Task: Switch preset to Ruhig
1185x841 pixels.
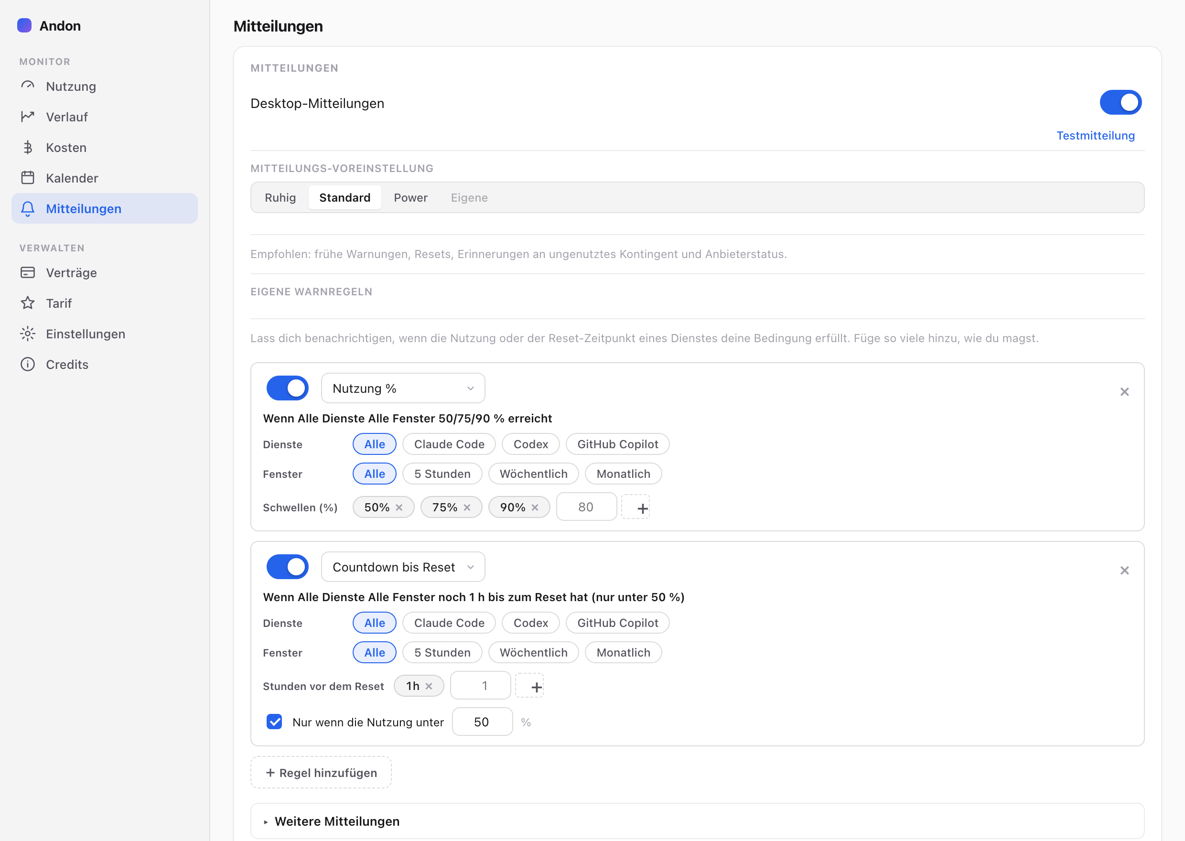Action: click(x=280, y=197)
